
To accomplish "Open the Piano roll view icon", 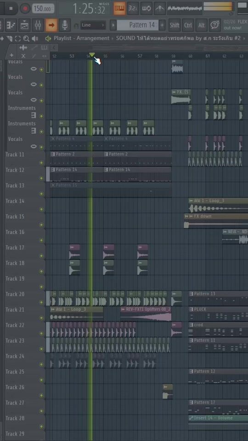I will (x=11, y=25).
